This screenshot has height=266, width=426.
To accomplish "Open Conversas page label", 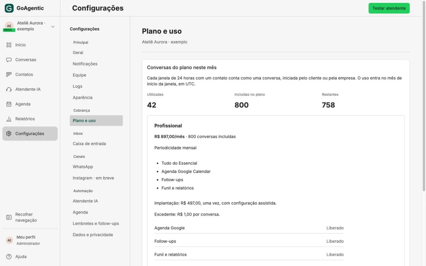I will pyautogui.click(x=26, y=60).
